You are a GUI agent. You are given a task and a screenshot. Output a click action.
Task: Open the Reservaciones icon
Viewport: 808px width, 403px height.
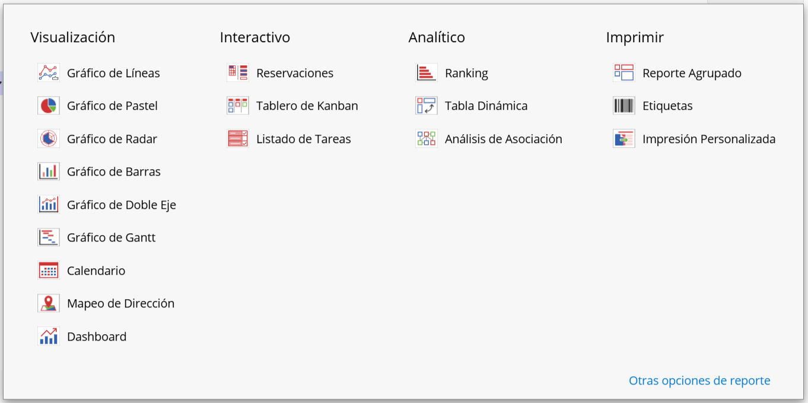[238, 73]
